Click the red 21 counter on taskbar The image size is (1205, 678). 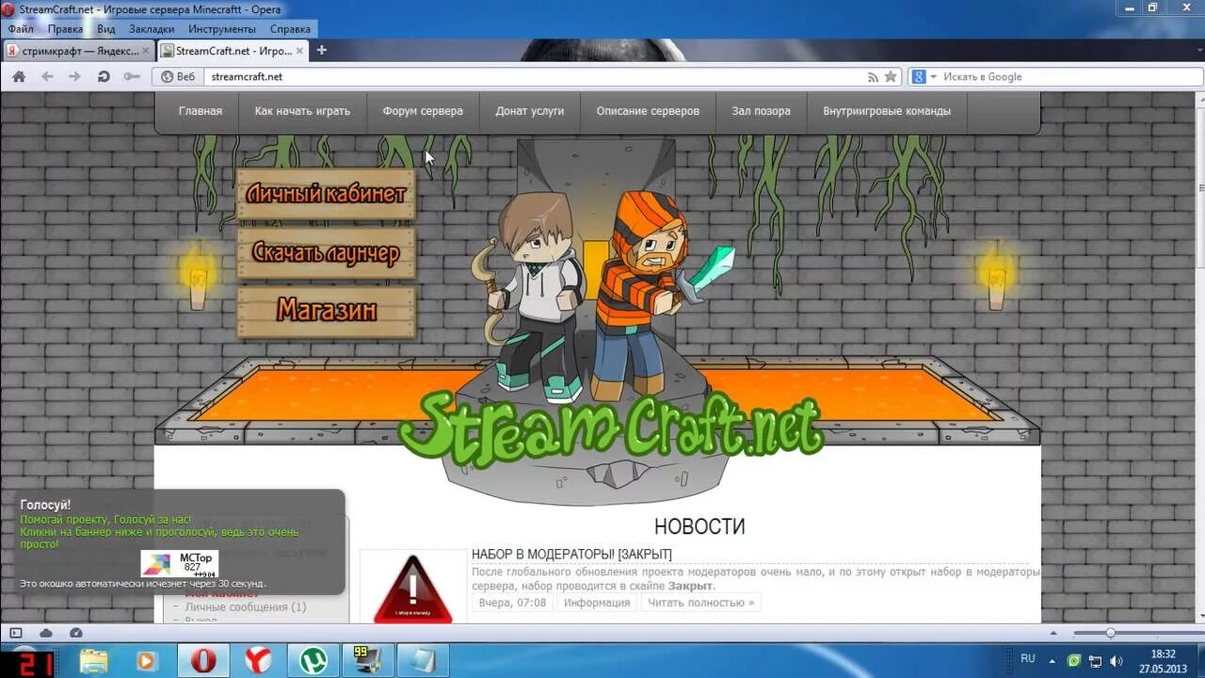(35, 664)
